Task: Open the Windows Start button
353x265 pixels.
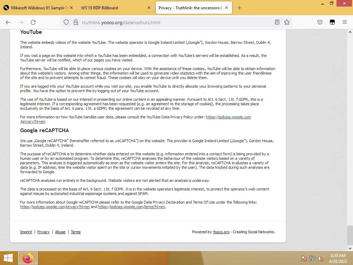Action: (x=8, y=258)
